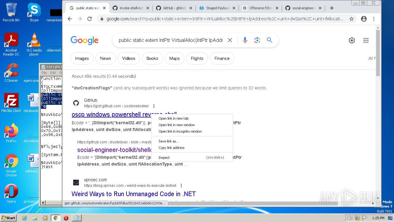Click the Google search input field
Screen dimensions: 394x222
tap(171, 40)
